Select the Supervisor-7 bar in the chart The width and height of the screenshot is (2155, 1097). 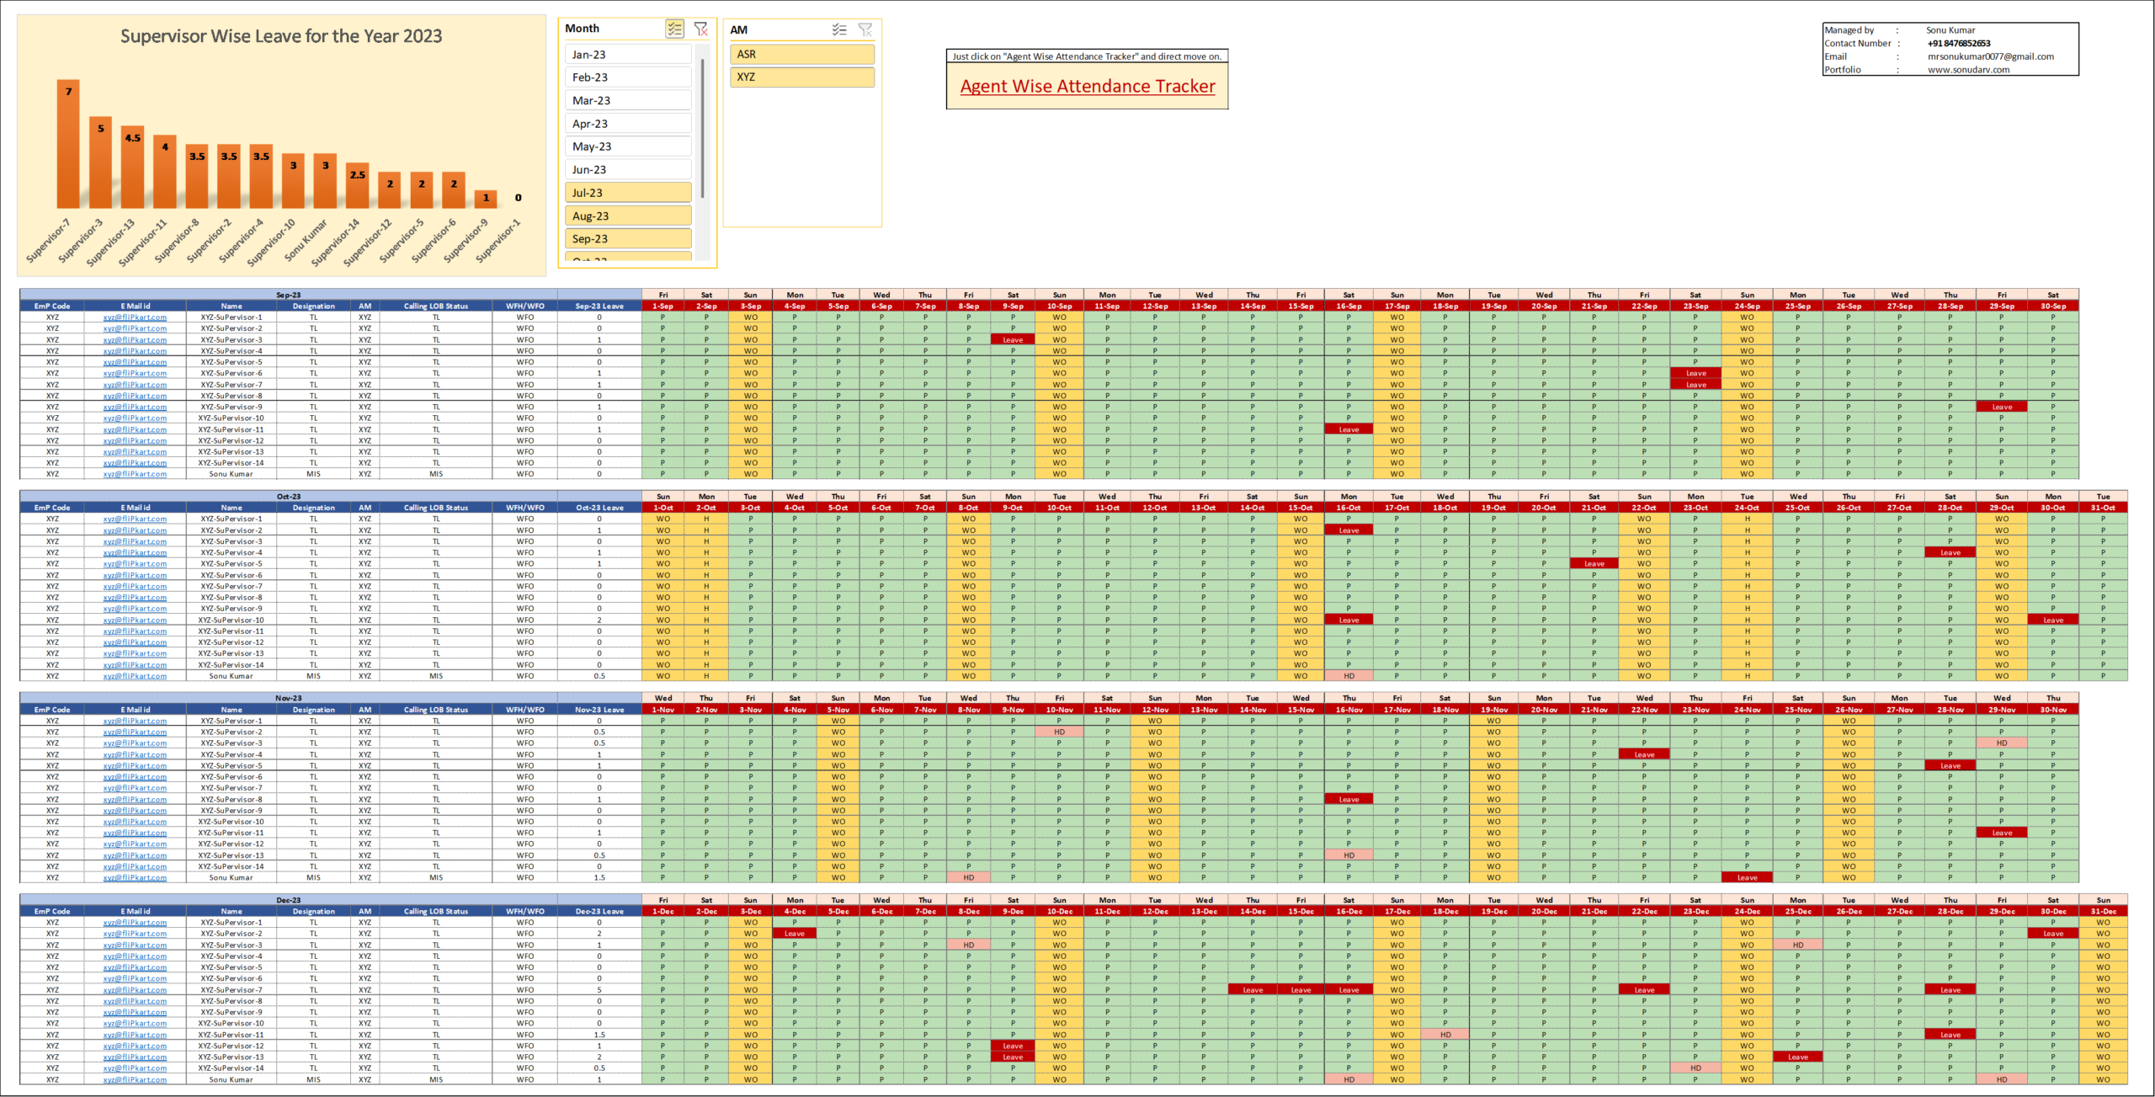coord(68,147)
